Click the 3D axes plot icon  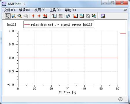point(94,16)
